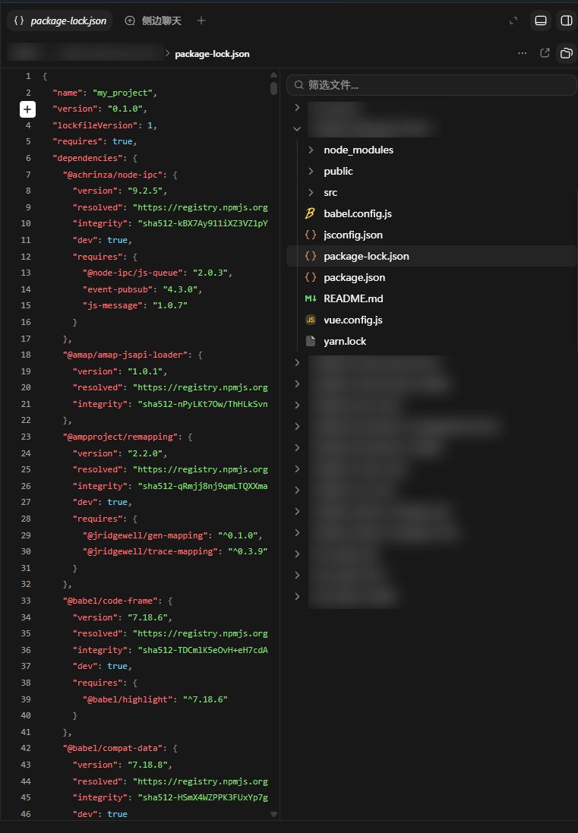
Task: Click "@babel/compat-data" on line 42
Action: 112,749
